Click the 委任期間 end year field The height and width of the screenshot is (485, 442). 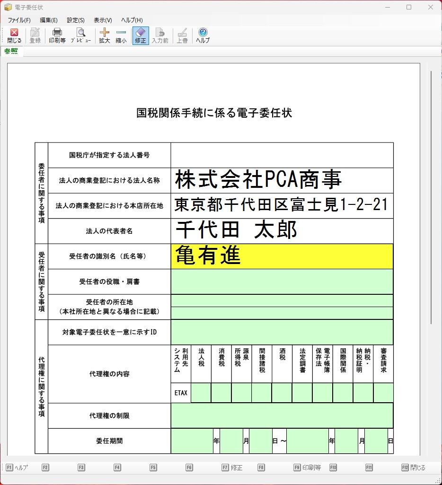coord(308,441)
